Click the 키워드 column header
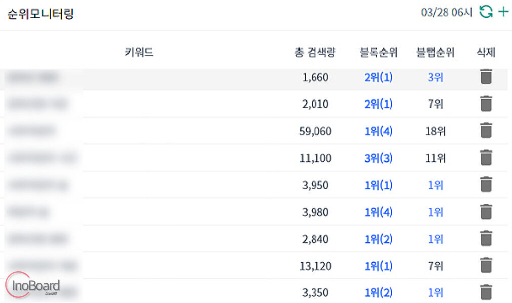The image size is (512, 303). [x=139, y=52]
